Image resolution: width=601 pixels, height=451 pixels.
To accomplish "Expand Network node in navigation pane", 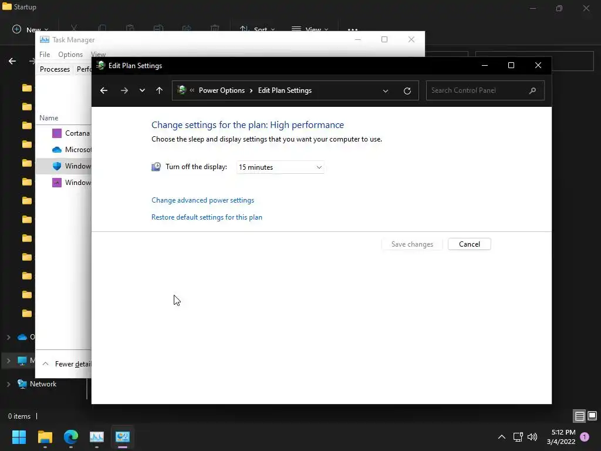I will pos(8,384).
